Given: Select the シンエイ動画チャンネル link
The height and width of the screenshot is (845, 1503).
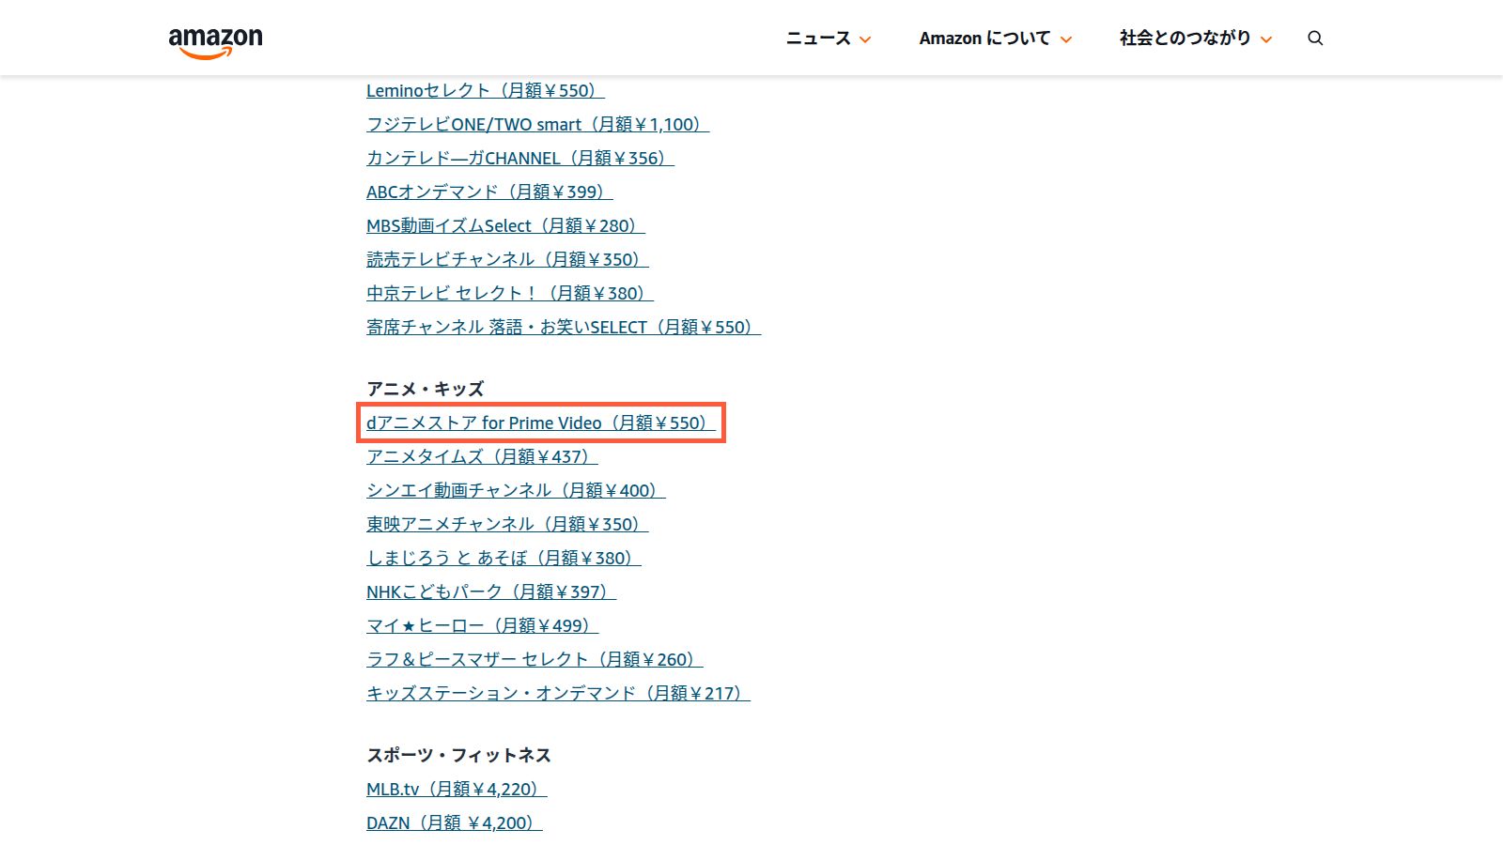Looking at the screenshot, I should coord(516,490).
